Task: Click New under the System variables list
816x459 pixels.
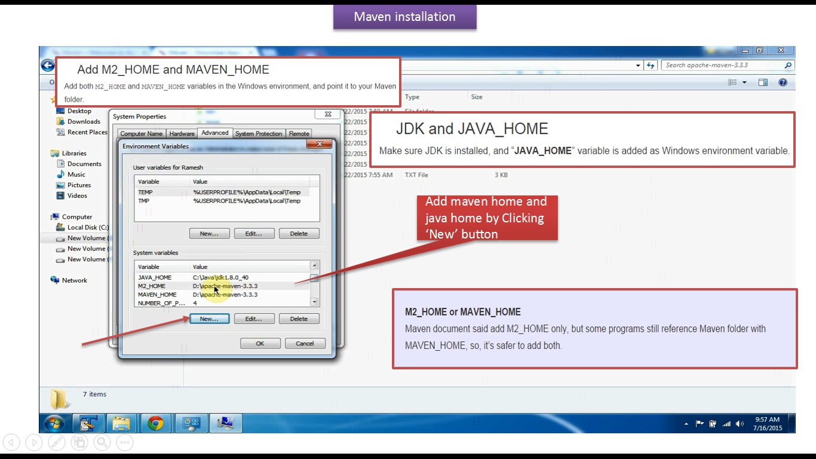Action: pyautogui.click(x=209, y=319)
